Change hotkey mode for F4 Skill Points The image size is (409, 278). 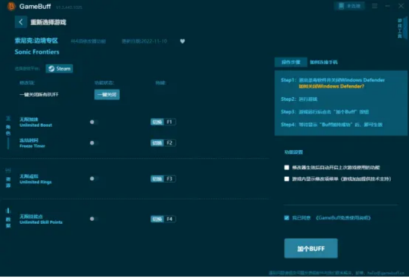coord(157,219)
